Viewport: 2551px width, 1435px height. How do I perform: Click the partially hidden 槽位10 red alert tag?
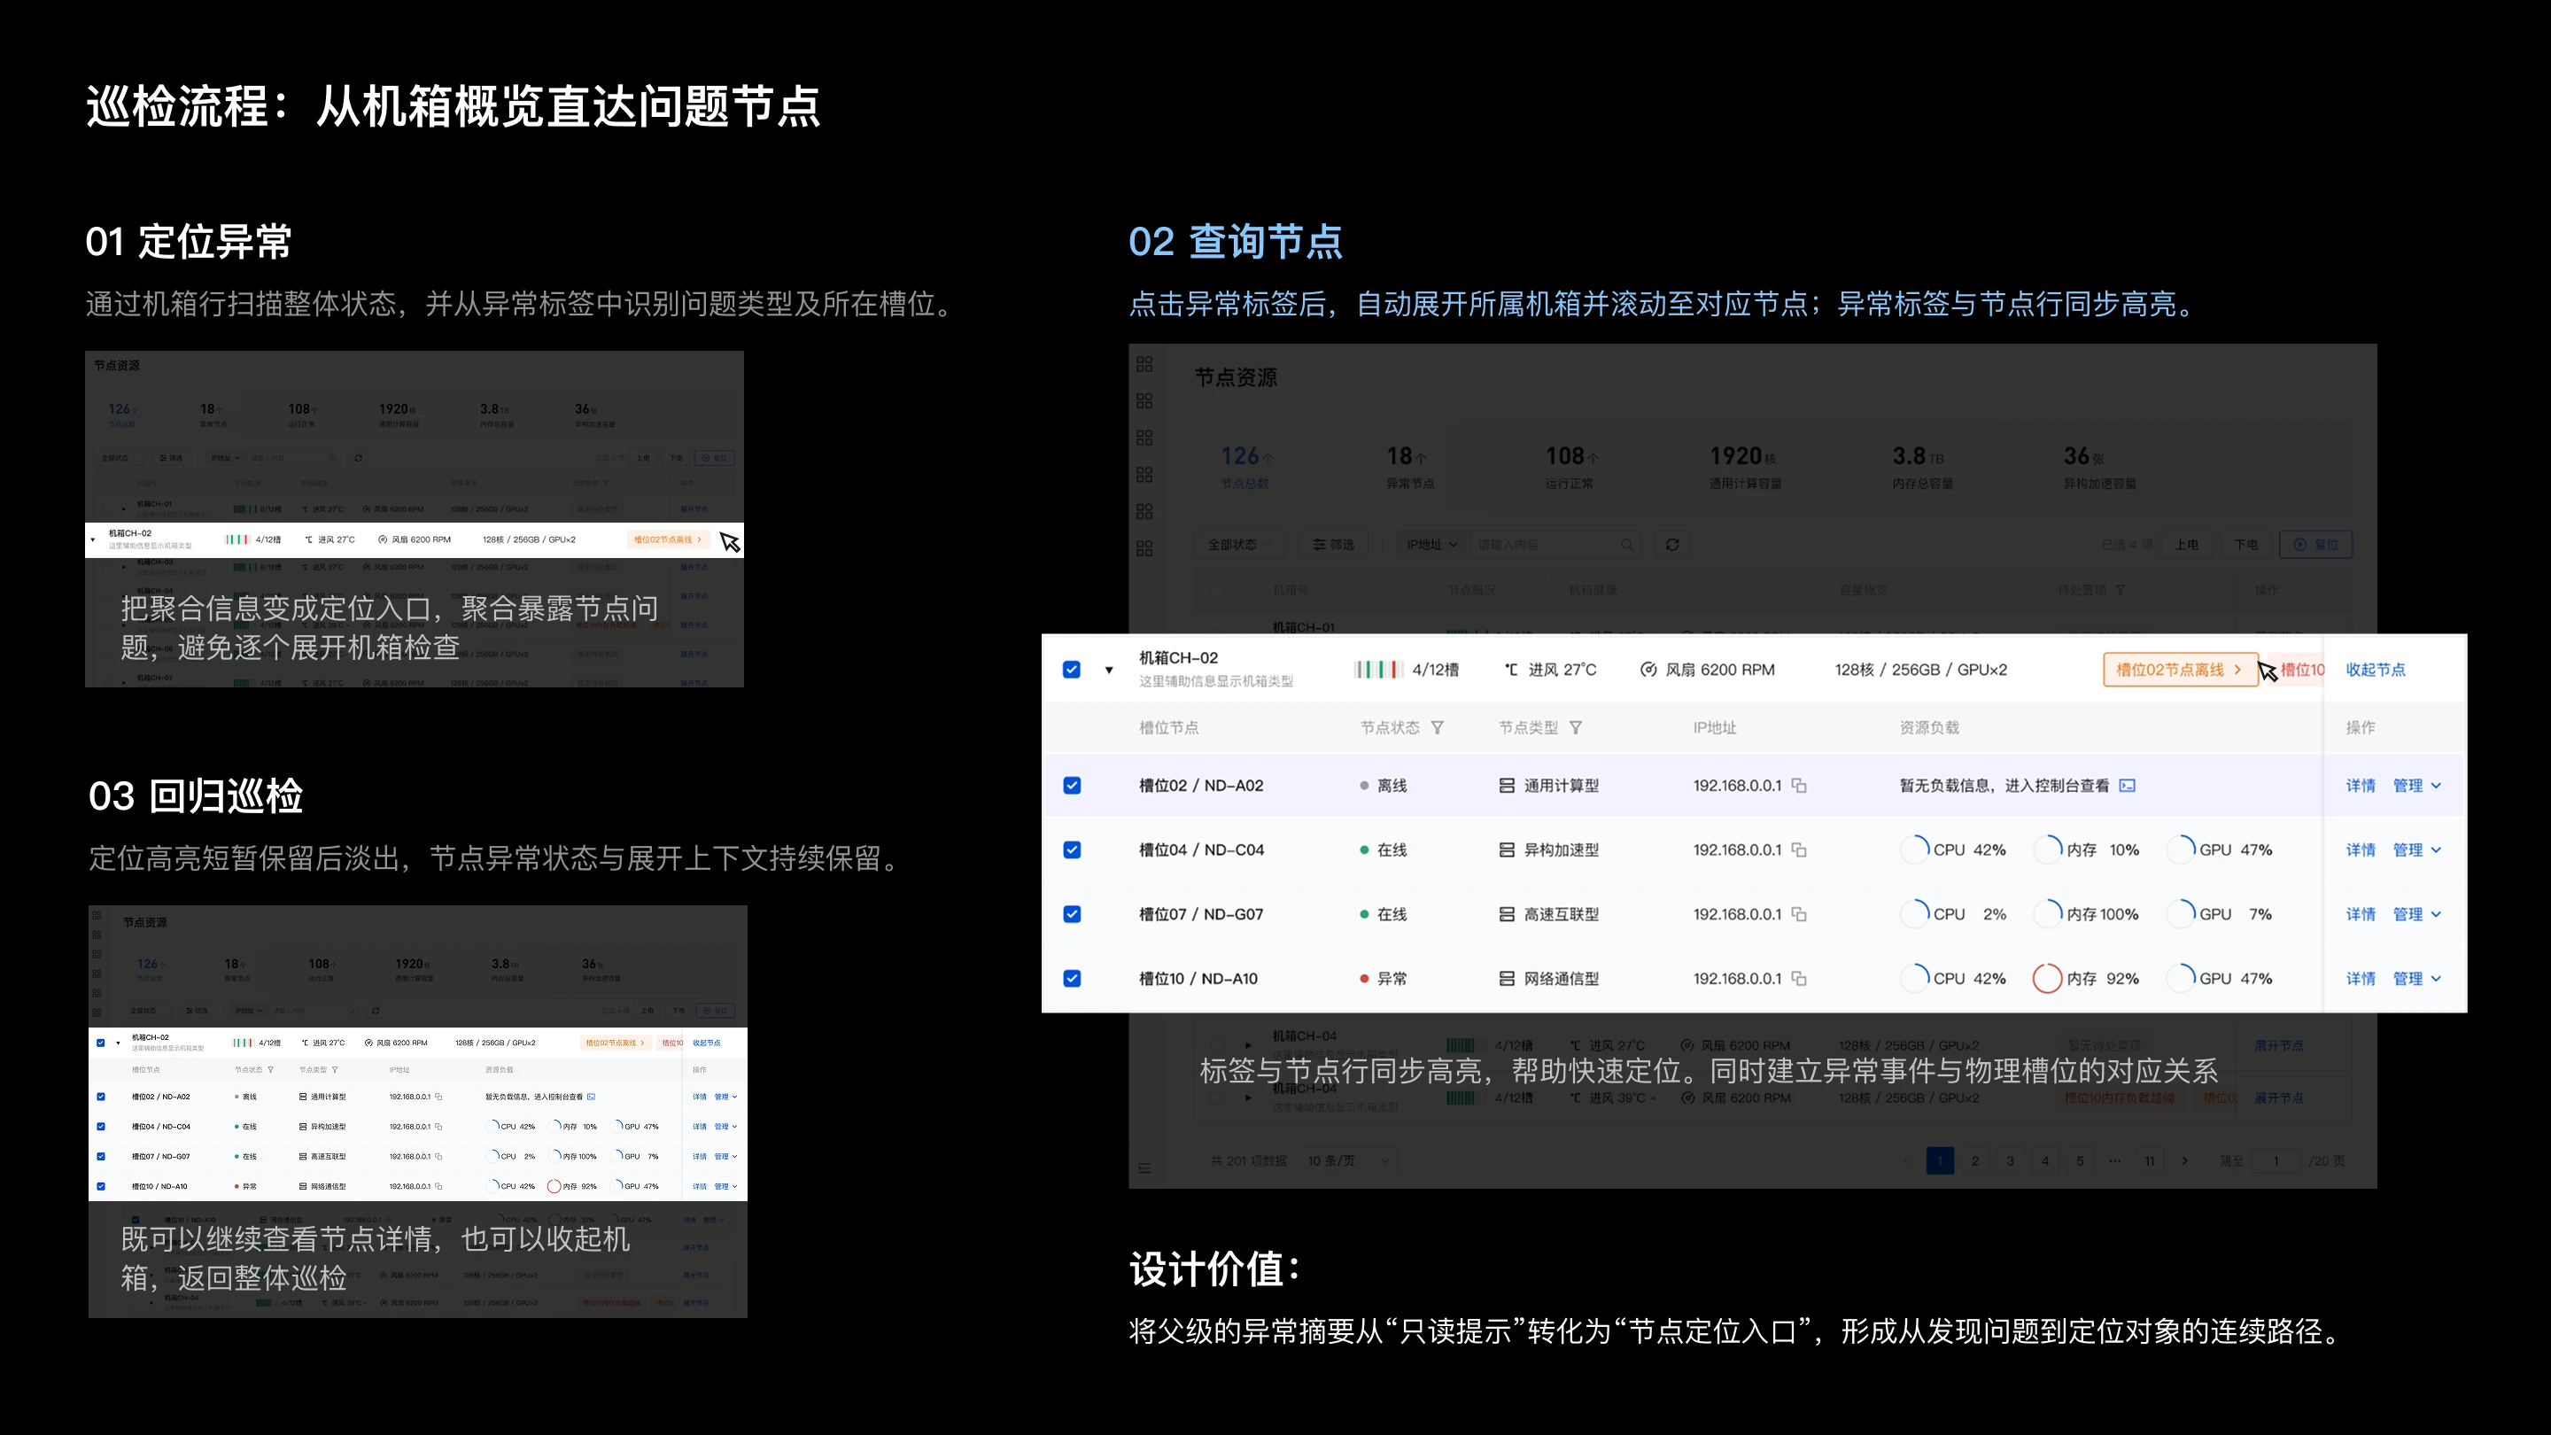click(2301, 670)
